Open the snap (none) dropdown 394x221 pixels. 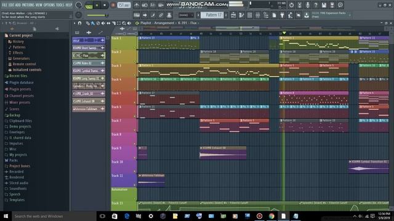(186, 15)
